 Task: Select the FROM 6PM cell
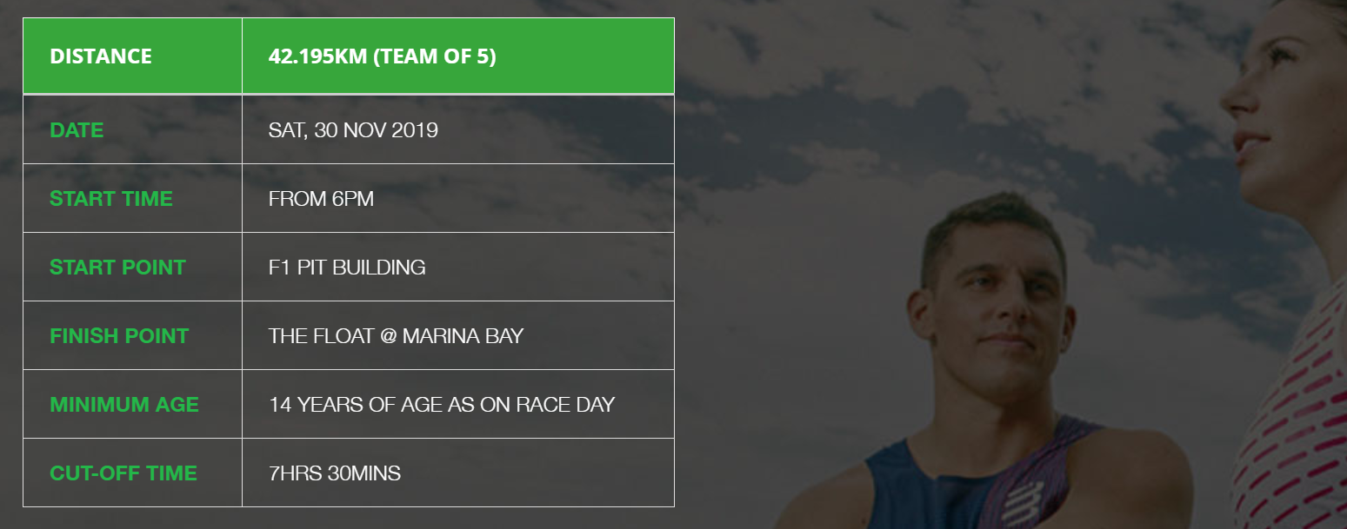[321, 199]
